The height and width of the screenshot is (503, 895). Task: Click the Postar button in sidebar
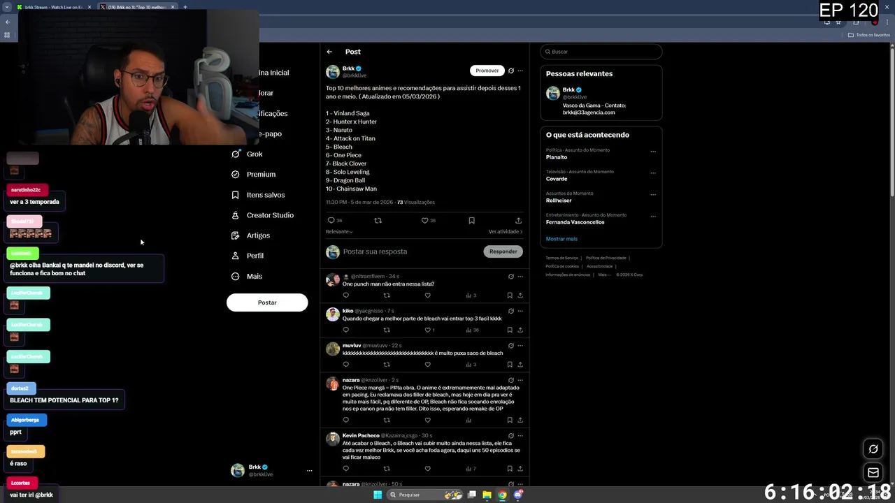(267, 302)
